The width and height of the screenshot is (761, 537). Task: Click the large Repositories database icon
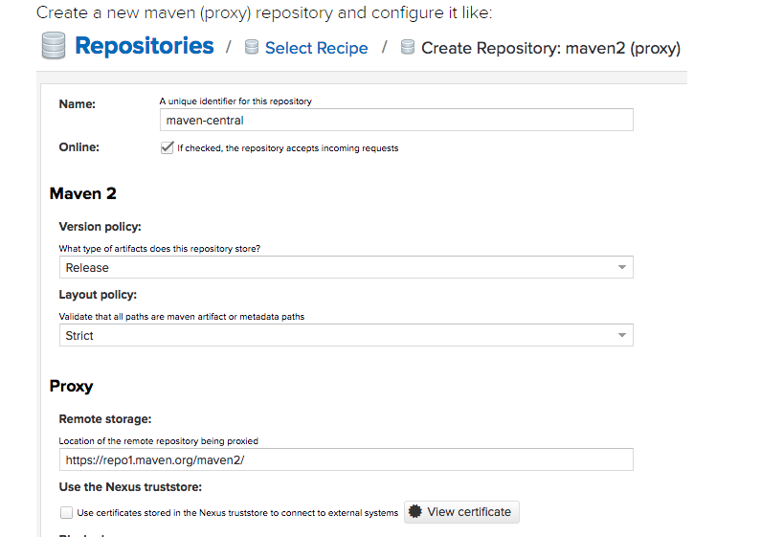pyautogui.click(x=54, y=46)
